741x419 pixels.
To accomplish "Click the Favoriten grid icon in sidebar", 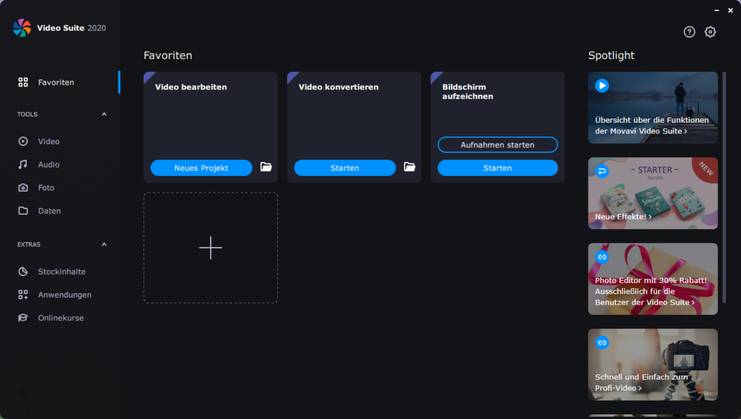I will click(23, 82).
